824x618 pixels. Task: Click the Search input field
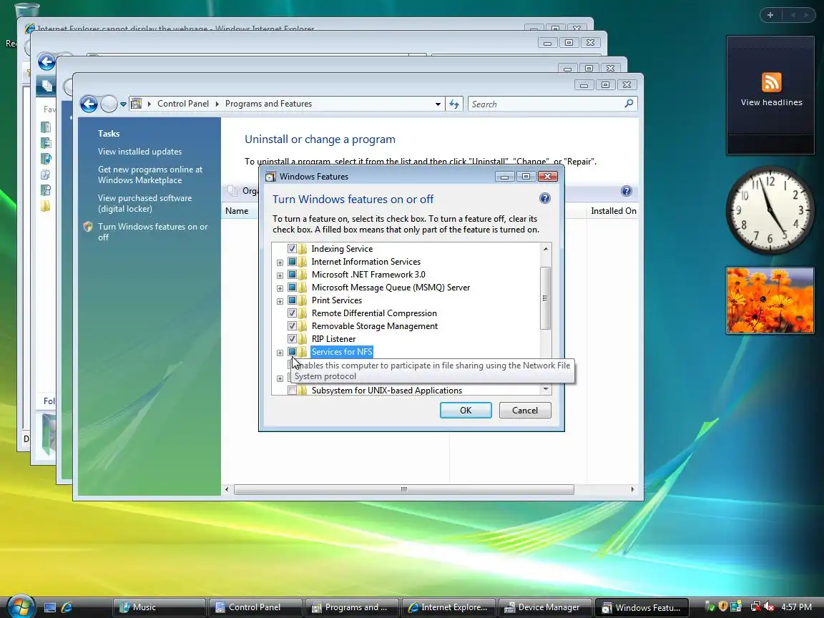(546, 104)
